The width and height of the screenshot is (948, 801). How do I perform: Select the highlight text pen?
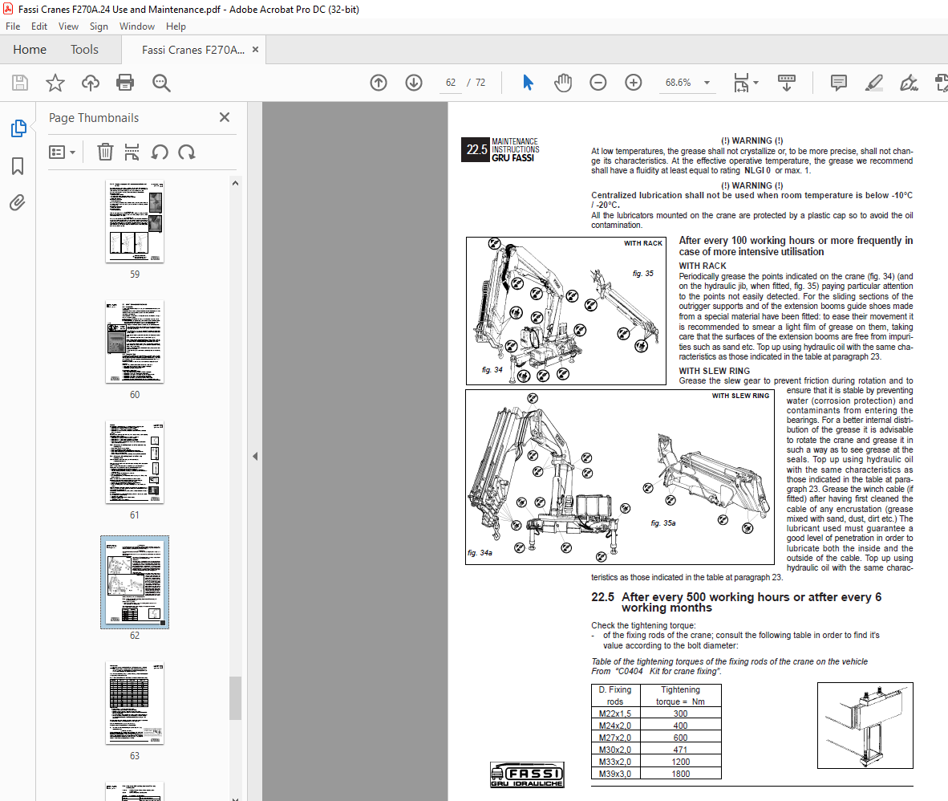click(873, 83)
